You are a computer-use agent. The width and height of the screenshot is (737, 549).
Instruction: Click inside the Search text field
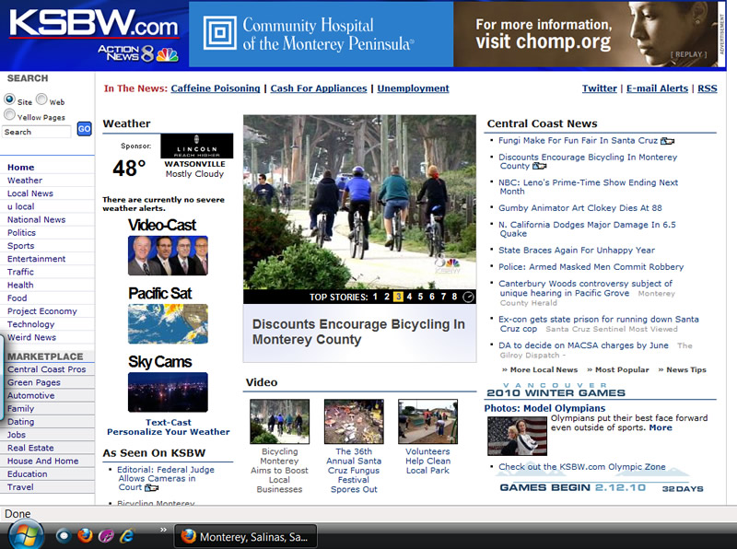coord(37,132)
